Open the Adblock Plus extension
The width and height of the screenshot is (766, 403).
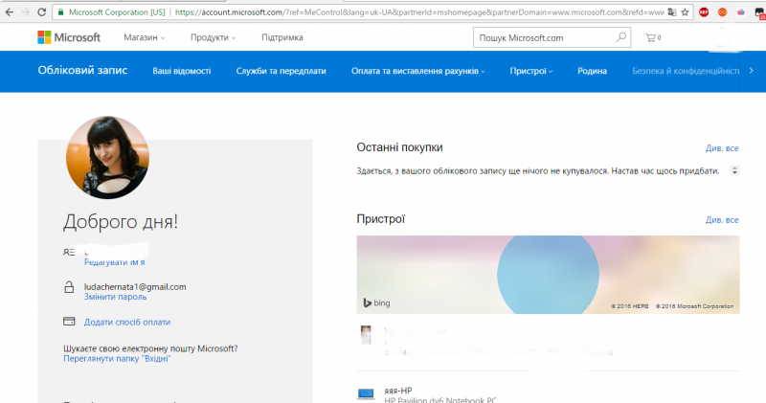click(704, 12)
